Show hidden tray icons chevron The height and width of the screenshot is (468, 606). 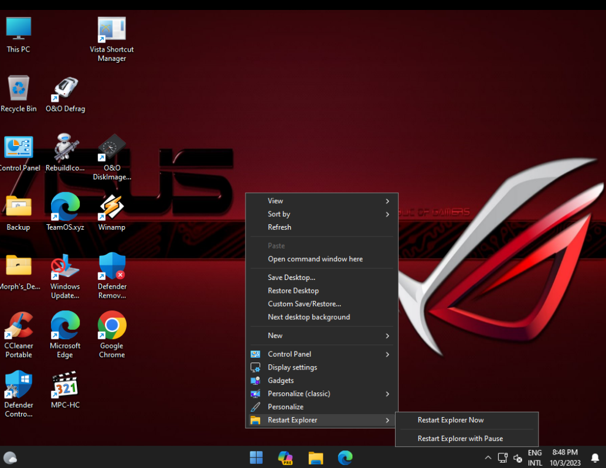(x=488, y=457)
